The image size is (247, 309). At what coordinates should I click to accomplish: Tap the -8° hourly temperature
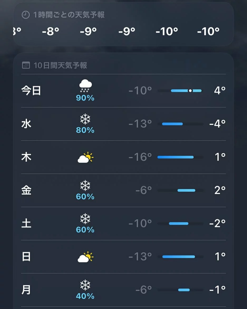(x=50, y=32)
